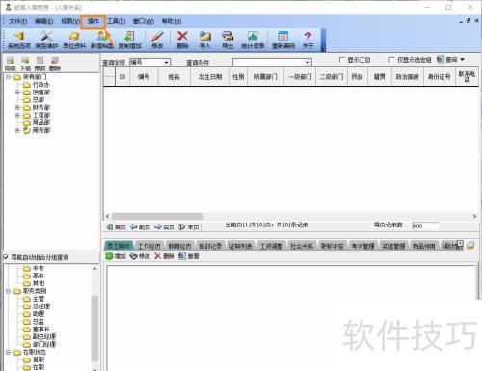Open the 系统选项 toolbar icon
482x371 pixels.
pyautogui.click(x=19, y=40)
